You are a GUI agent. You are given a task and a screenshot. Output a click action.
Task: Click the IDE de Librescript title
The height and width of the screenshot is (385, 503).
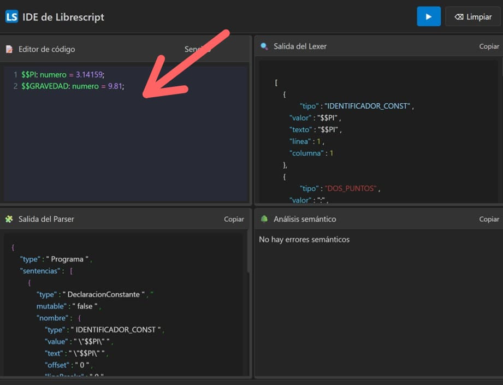tap(63, 17)
